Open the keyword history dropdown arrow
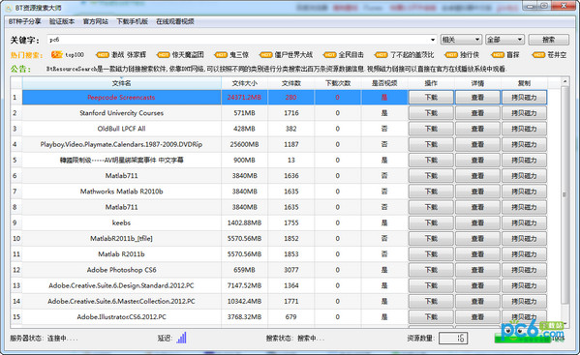 (x=433, y=40)
